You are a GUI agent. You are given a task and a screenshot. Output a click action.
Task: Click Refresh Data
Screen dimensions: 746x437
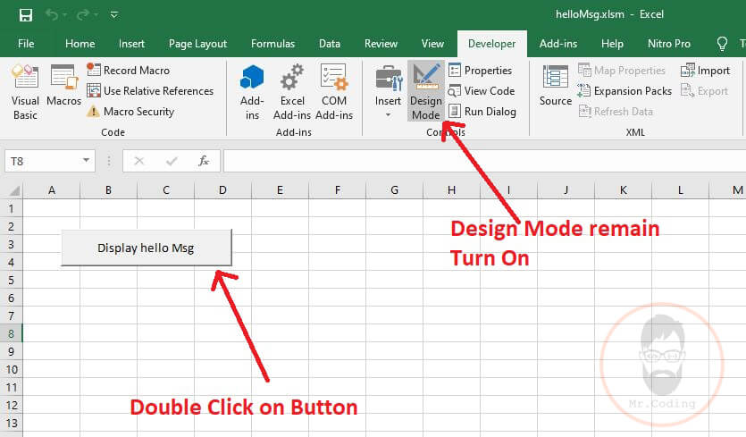616,112
